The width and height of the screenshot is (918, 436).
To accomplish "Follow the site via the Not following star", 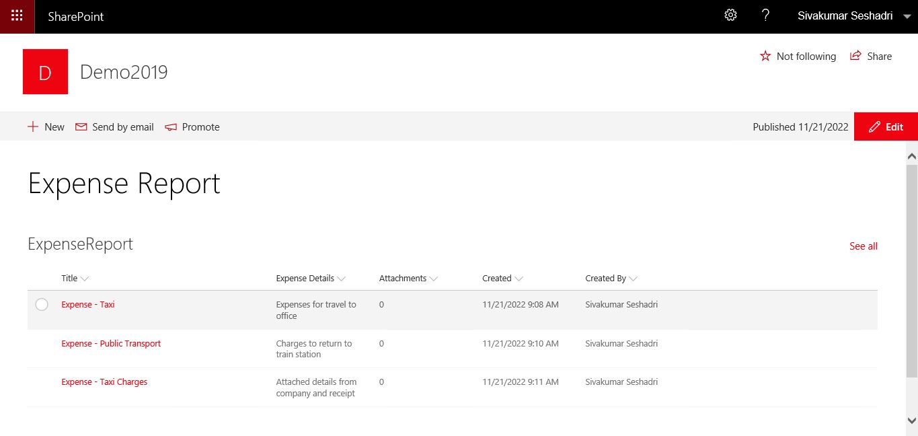I will (765, 56).
